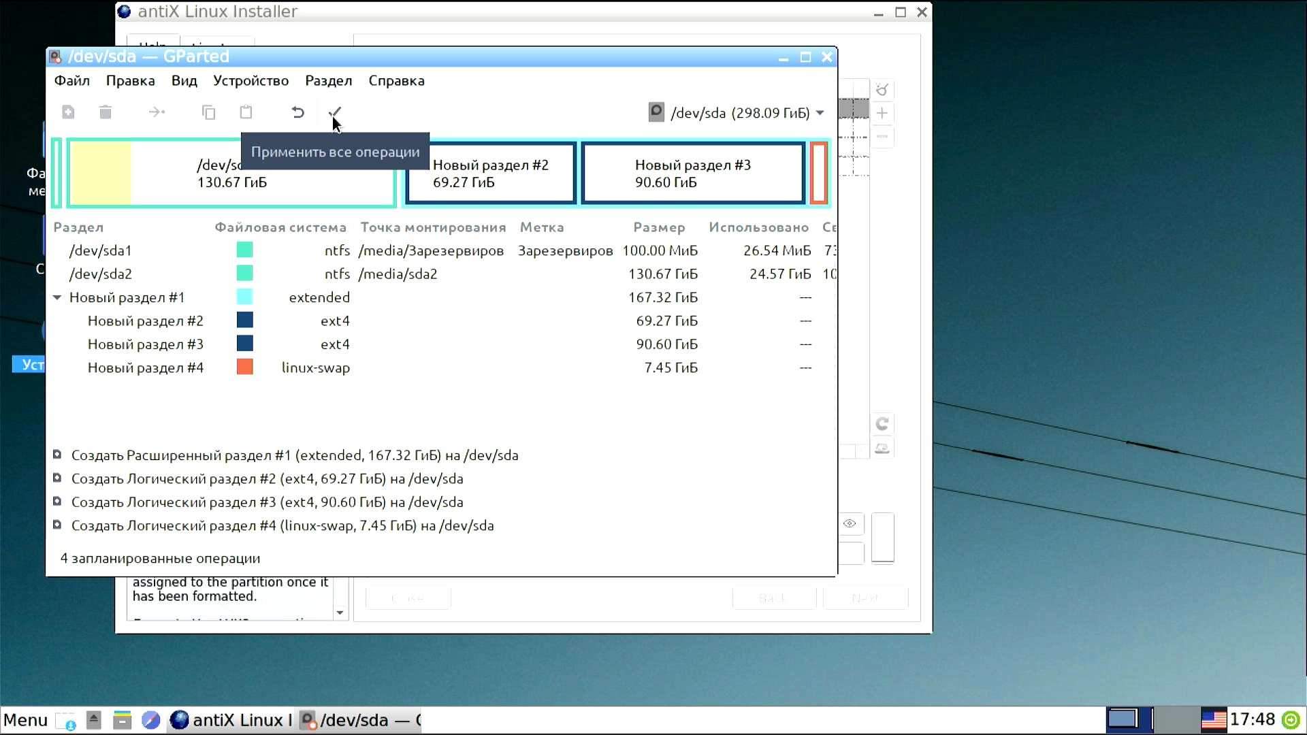Click the delete partition trash icon
The width and height of the screenshot is (1307, 735).
tap(106, 112)
